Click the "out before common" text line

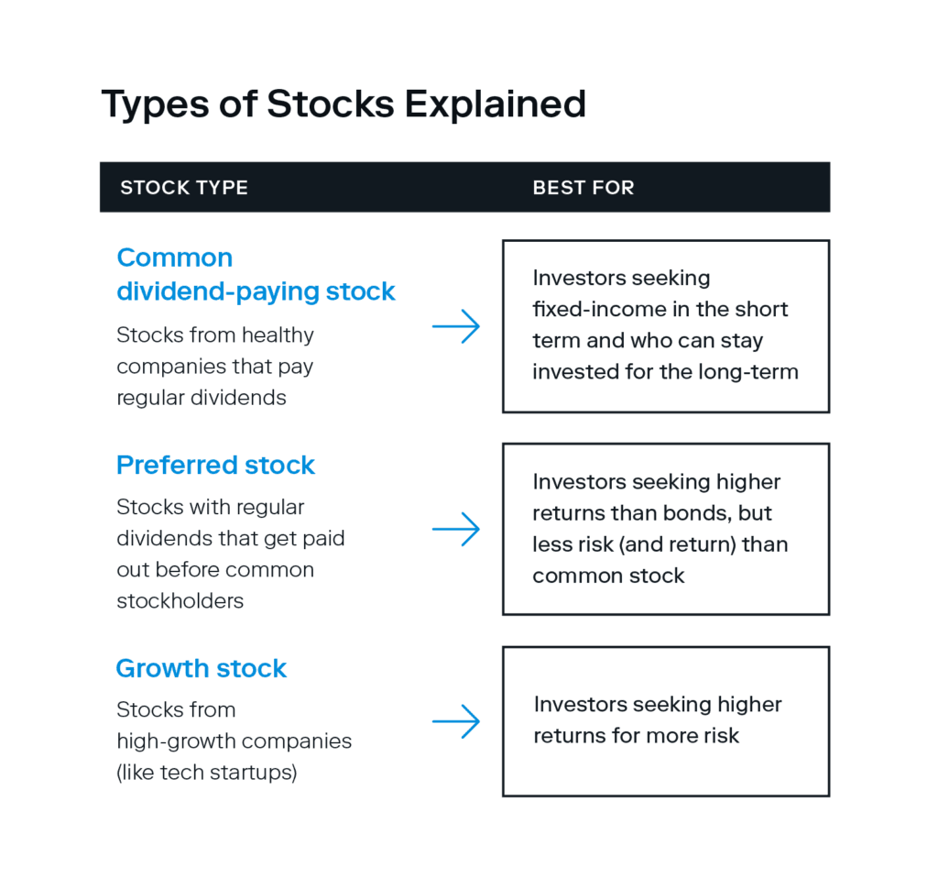point(215,569)
